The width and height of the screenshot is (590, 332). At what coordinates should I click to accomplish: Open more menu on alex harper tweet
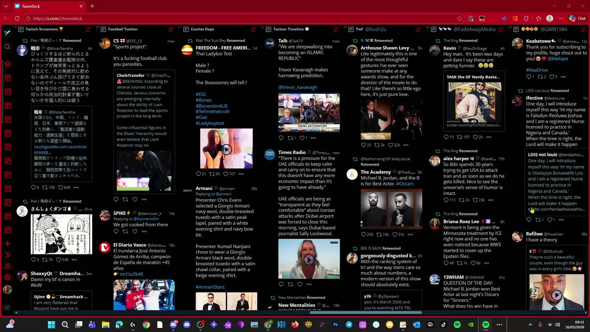pyautogui.click(x=490, y=200)
